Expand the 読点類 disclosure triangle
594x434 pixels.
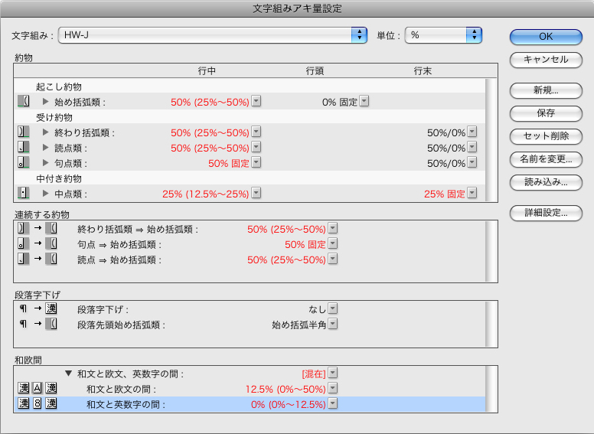tap(45, 147)
